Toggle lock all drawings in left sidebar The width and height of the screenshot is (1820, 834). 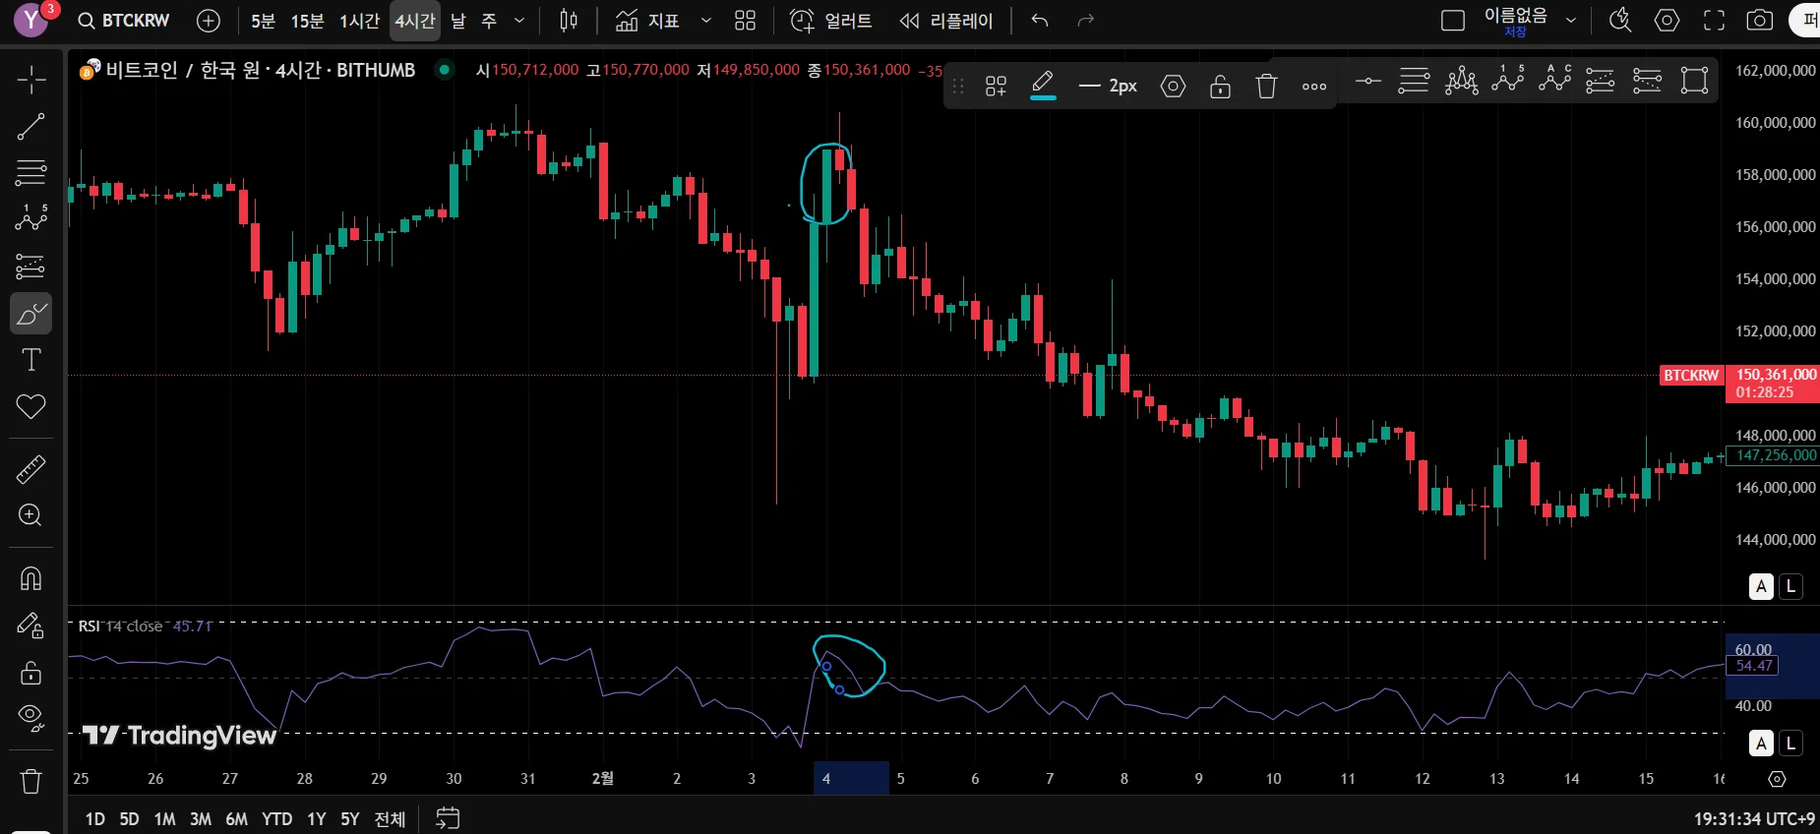click(30, 673)
